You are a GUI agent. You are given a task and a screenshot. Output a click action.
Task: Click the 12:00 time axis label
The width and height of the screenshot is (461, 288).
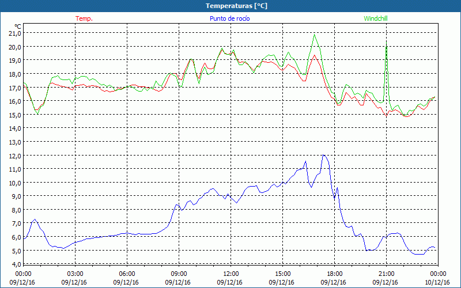point(231,274)
